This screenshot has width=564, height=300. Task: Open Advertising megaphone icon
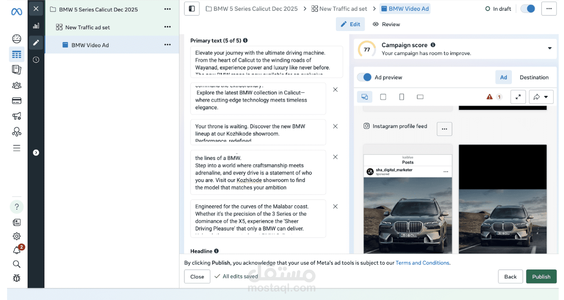tap(16, 116)
